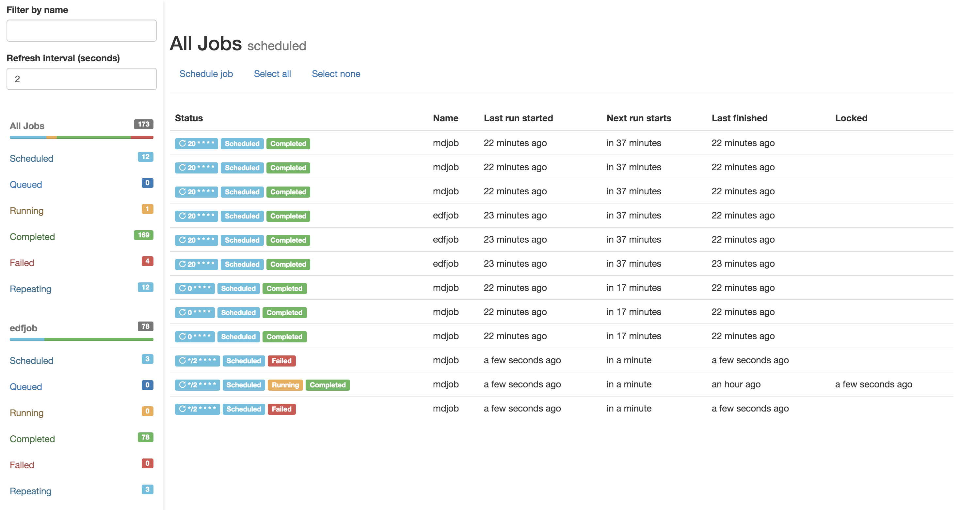Show Scheduled jobs under edfjob
The width and height of the screenshot is (960, 510).
31,361
